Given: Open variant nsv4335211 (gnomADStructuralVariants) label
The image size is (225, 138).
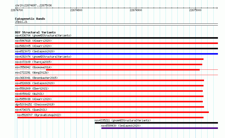Looking at the screenshot, I should point(123,120).
